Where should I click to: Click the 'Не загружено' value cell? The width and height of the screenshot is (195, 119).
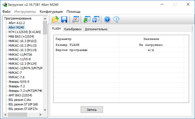click(x=151, y=45)
